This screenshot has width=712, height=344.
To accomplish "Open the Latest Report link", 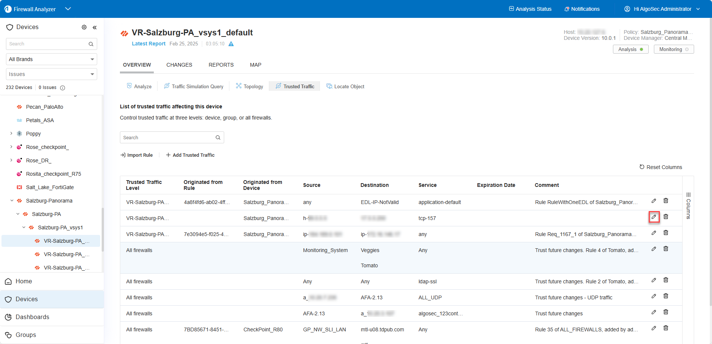I will pos(149,44).
